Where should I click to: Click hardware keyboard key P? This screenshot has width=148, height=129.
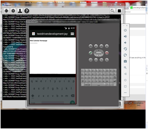point(114,74)
